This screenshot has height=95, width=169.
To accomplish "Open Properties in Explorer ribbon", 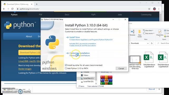I will coord(160,34).
